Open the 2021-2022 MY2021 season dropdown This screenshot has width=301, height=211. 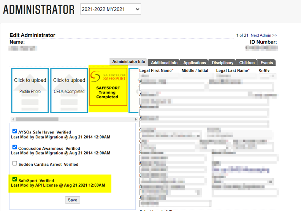pyautogui.click(x=110, y=9)
